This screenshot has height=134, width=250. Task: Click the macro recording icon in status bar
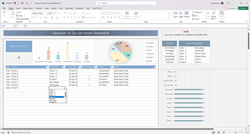click(9, 132)
